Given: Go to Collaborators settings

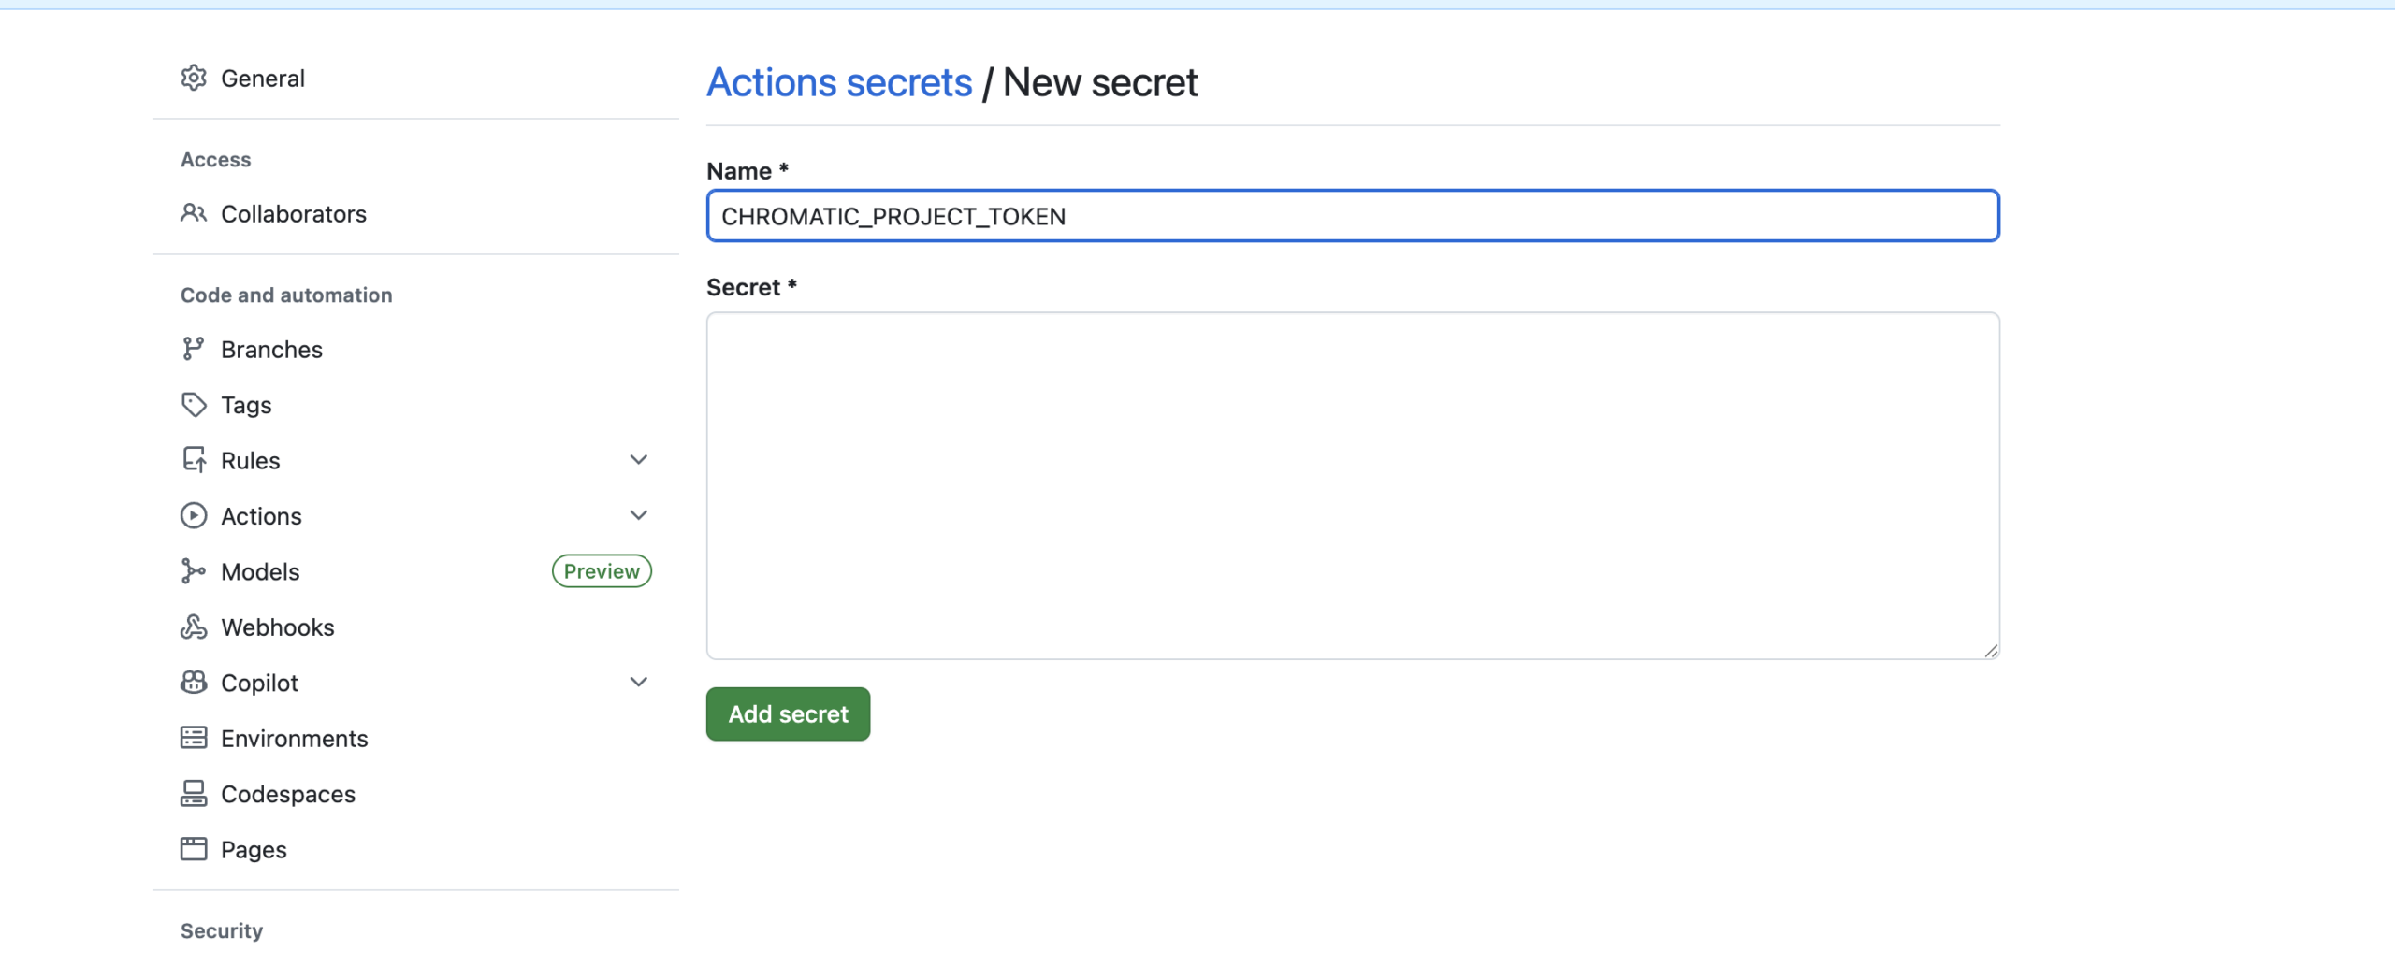Looking at the screenshot, I should [294, 213].
